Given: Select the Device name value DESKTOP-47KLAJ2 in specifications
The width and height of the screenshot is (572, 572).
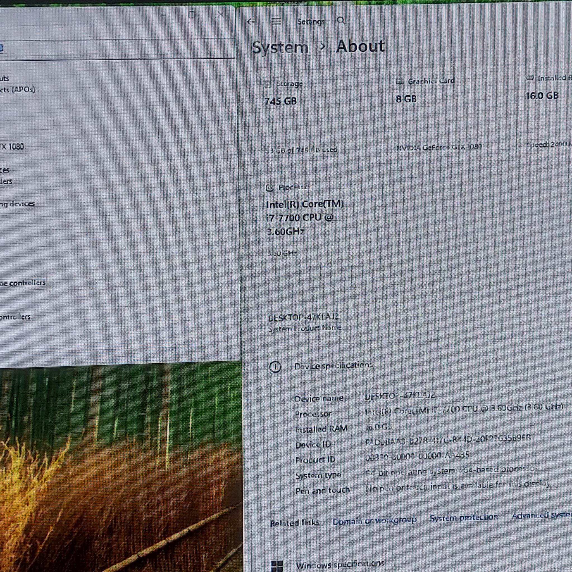Looking at the screenshot, I should click(400, 395).
